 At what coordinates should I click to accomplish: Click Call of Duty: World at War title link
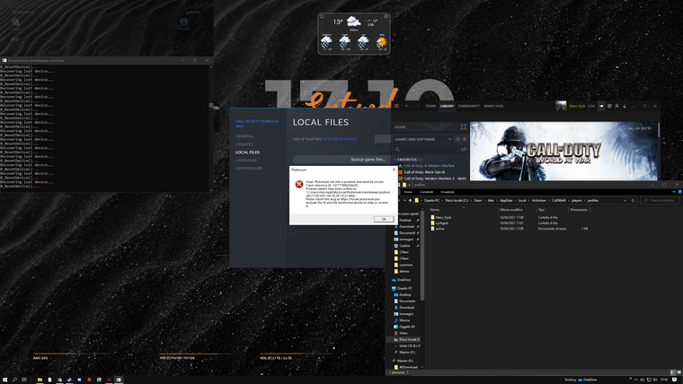pyautogui.click(x=257, y=124)
